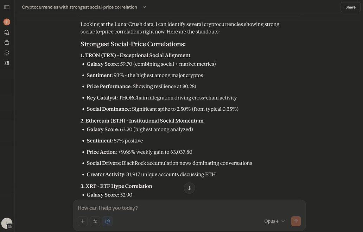Start a new chat with the orange plus
The width and height of the screenshot is (363, 232).
7,22
